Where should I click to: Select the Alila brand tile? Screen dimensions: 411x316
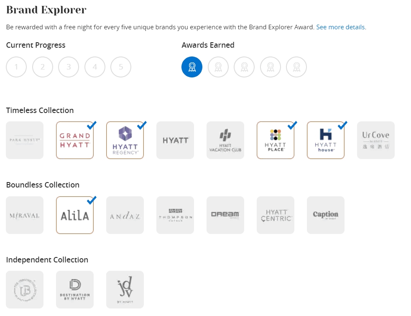(75, 215)
